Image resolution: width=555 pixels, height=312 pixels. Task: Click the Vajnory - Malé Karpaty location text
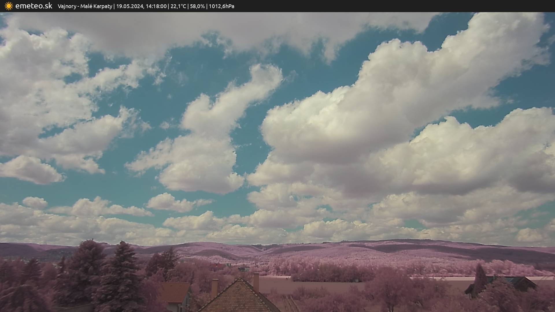tap(85, 6)
